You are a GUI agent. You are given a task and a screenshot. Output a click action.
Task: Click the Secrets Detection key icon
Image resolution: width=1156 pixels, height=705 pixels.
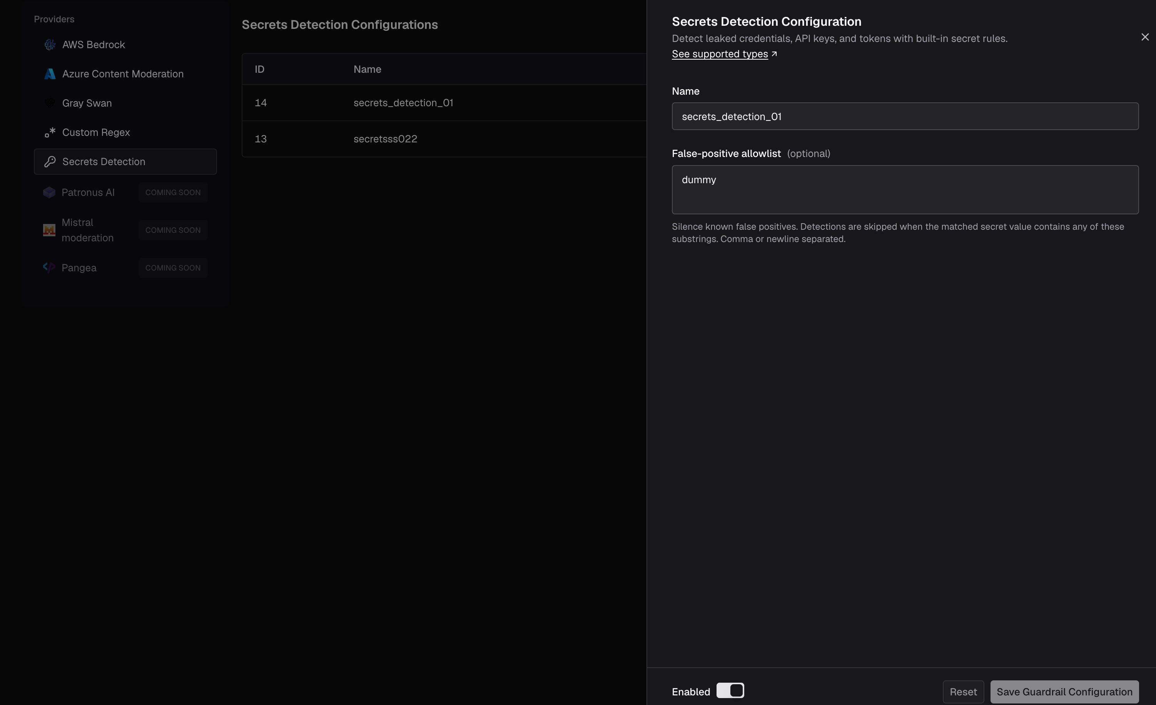click(50, 161)
